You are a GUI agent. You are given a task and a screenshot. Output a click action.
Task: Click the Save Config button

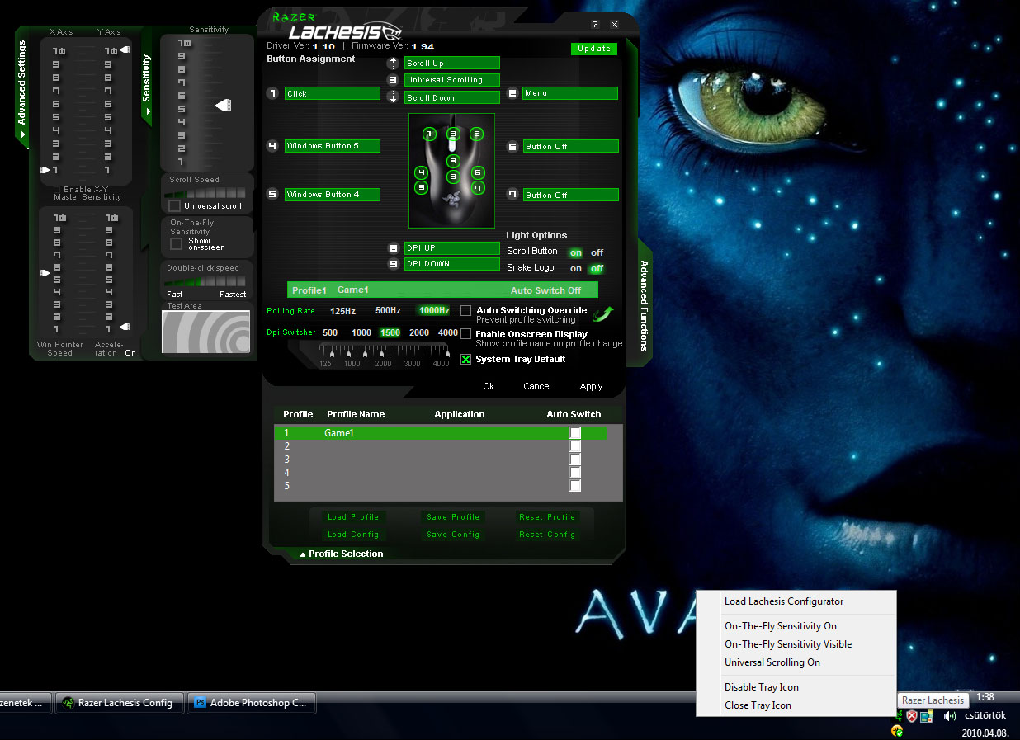coord(453,535)
